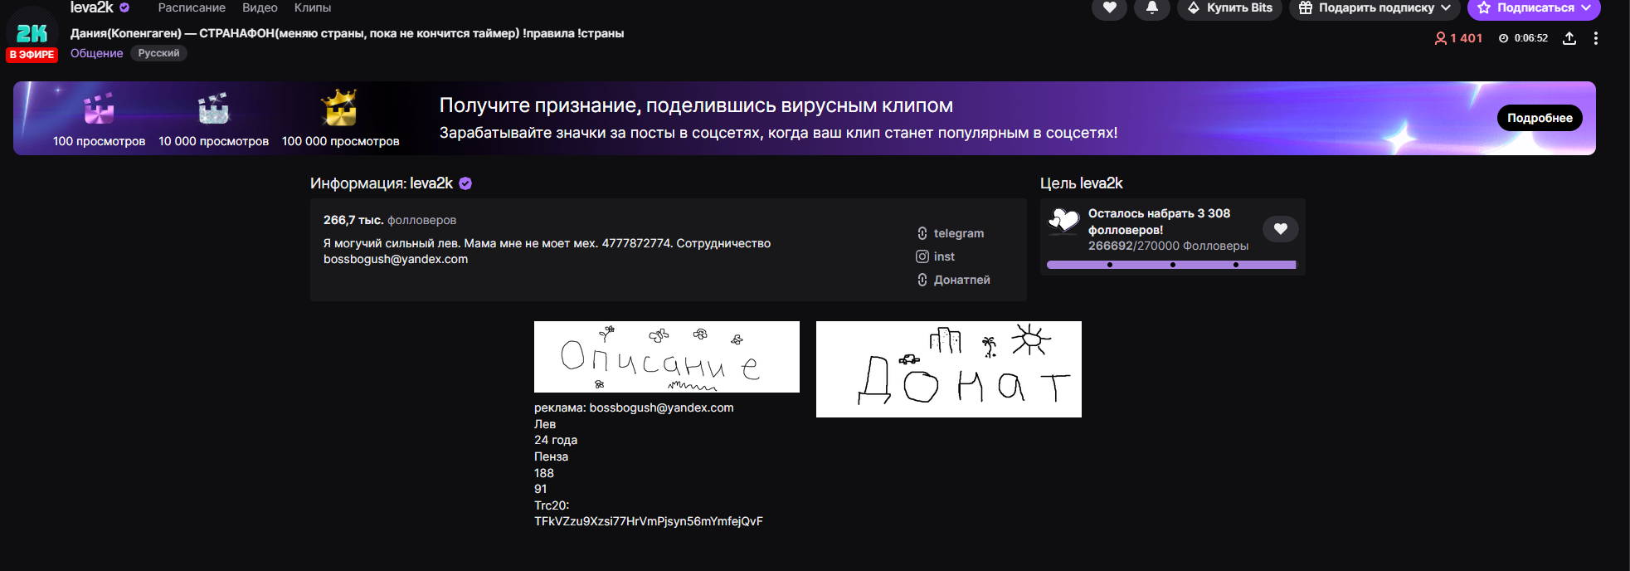
Task: Toggle the notification bell icon
Action: tap(1152, 7)
